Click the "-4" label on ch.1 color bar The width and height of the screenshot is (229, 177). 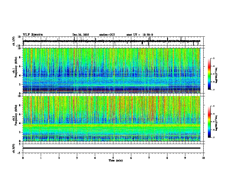tap(213, 66)
